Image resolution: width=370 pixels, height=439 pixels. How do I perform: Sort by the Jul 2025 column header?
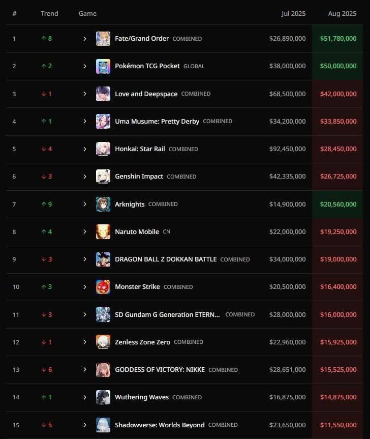pos(294,14)
